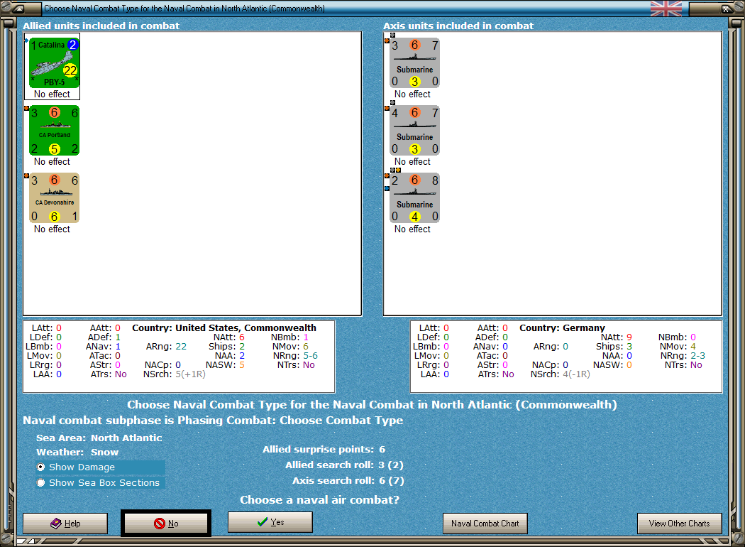This screenshot has height=547, width=745.
Task: Click 'No effect' under CA Devonshire
Action: point(52,229)
